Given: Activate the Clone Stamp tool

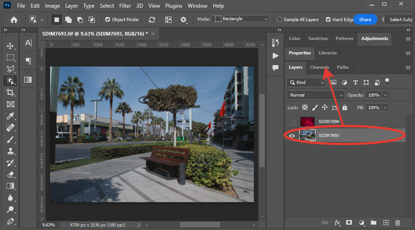Looking at the screenshot, I should pyautogui.click(x=10, y=151).
